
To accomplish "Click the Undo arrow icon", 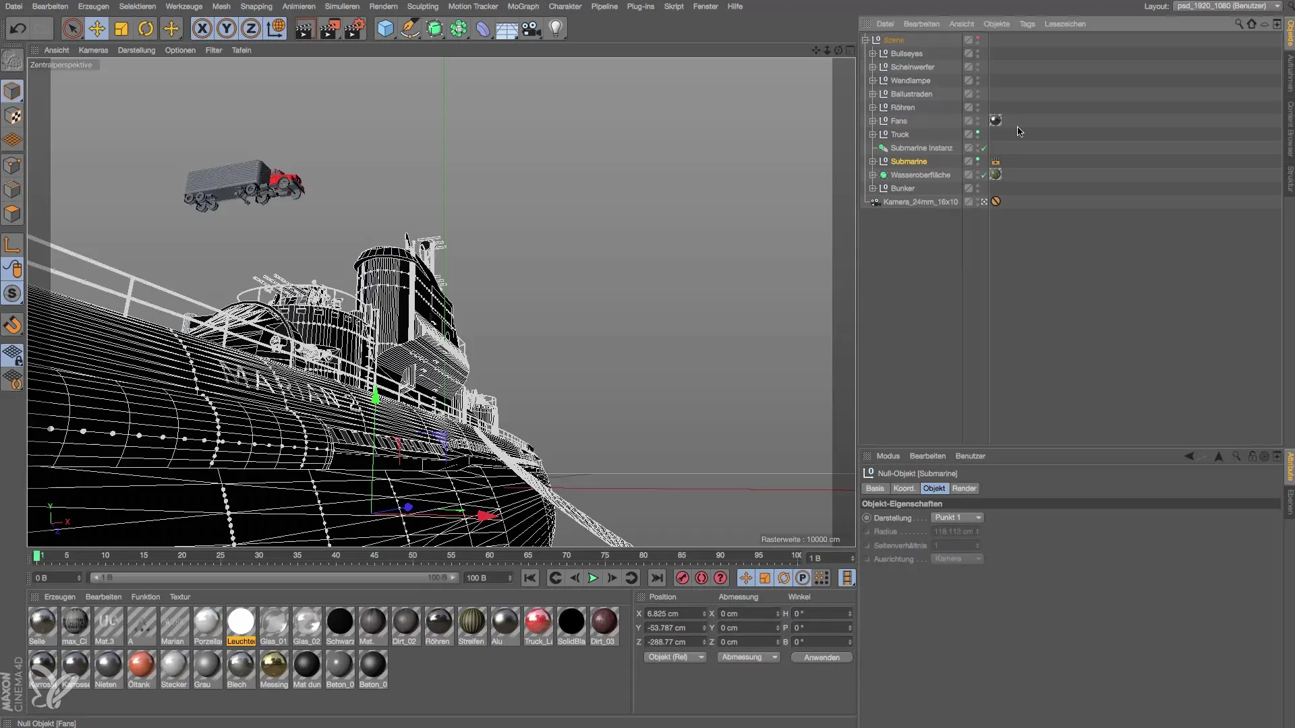I will (18, 28).
